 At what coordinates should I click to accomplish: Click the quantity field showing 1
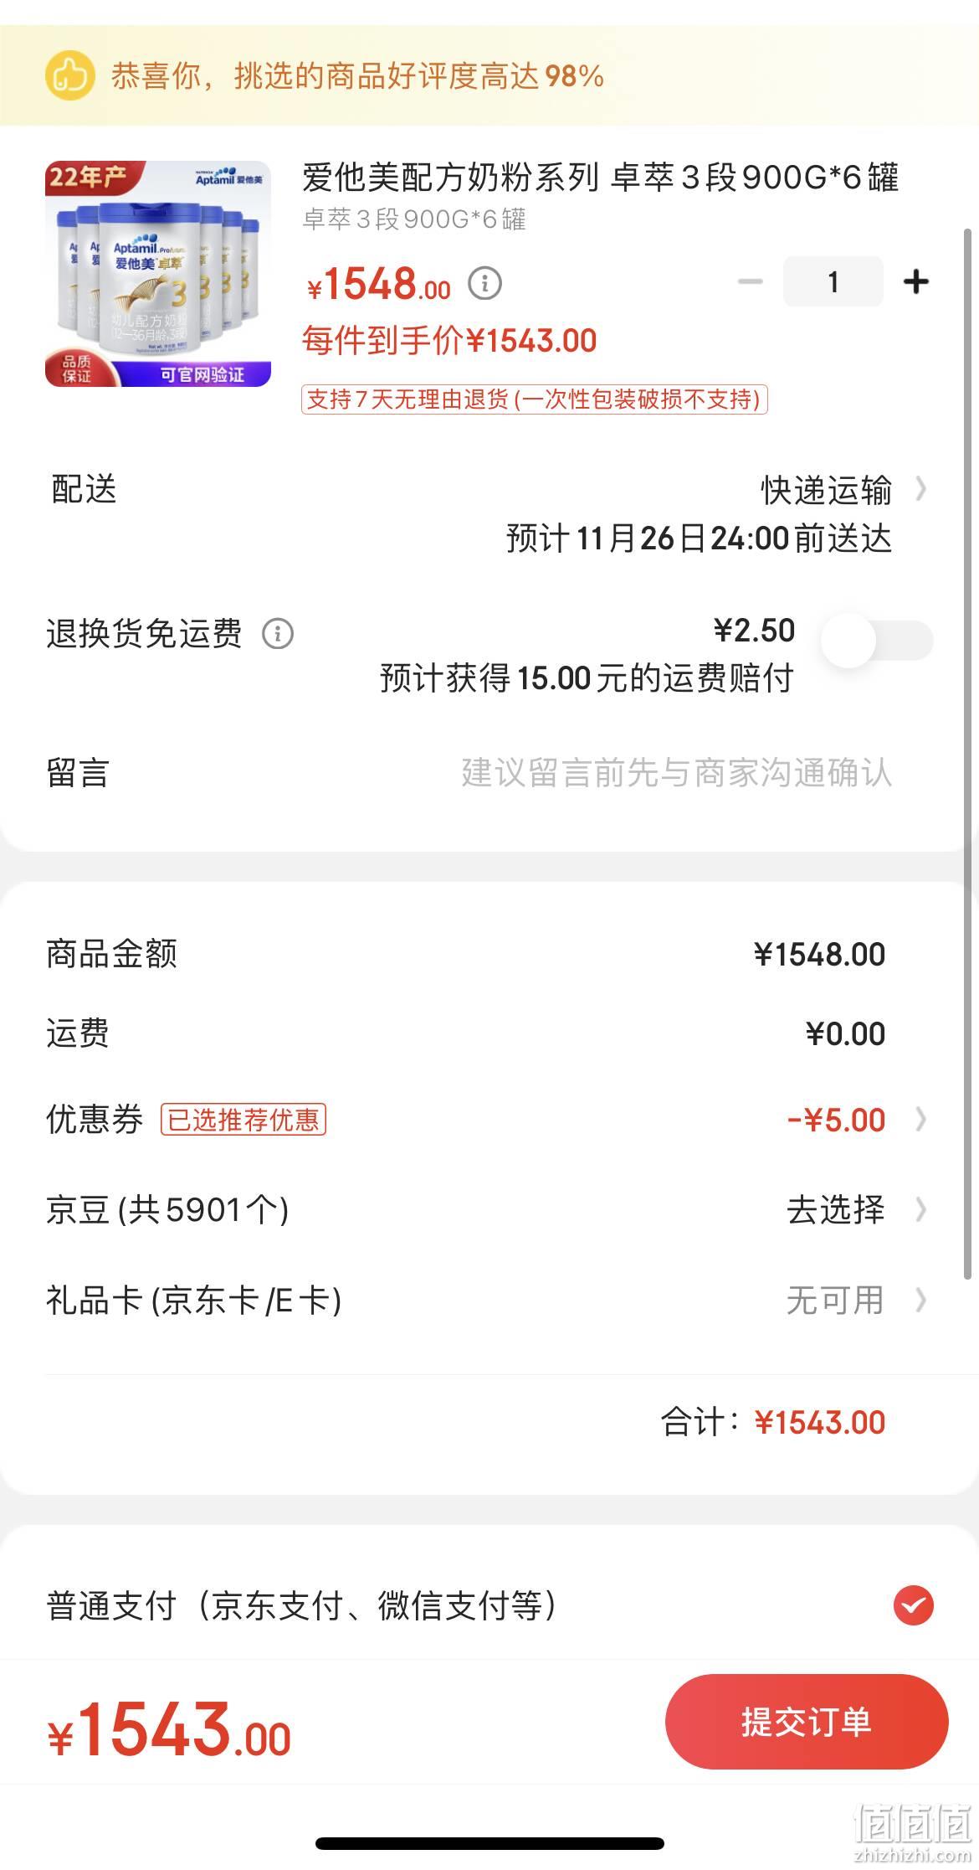click(x=833, y=281)
